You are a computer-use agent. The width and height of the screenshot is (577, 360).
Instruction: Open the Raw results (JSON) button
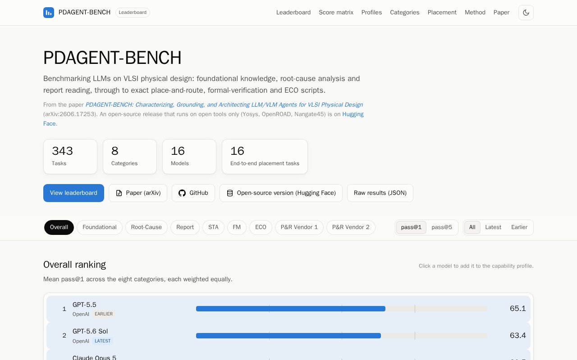tap(380, 193)
